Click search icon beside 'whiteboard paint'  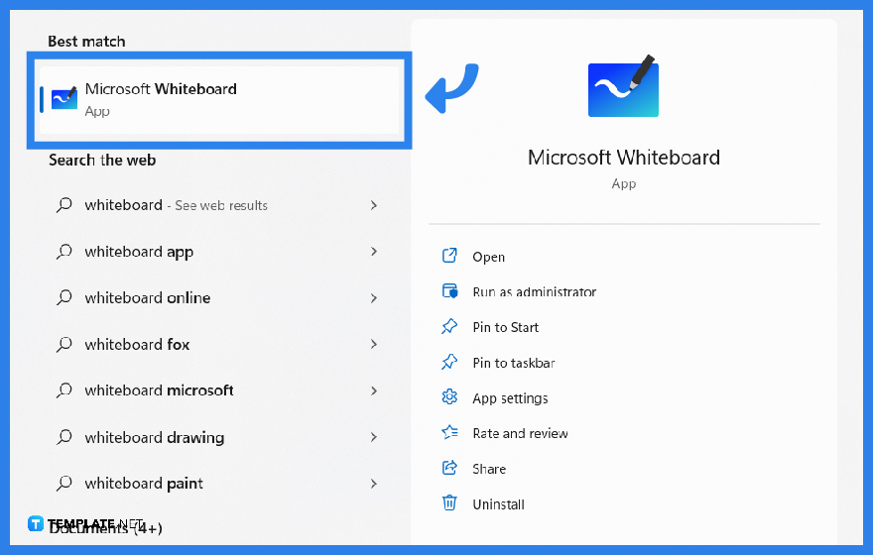click(64, 484)
